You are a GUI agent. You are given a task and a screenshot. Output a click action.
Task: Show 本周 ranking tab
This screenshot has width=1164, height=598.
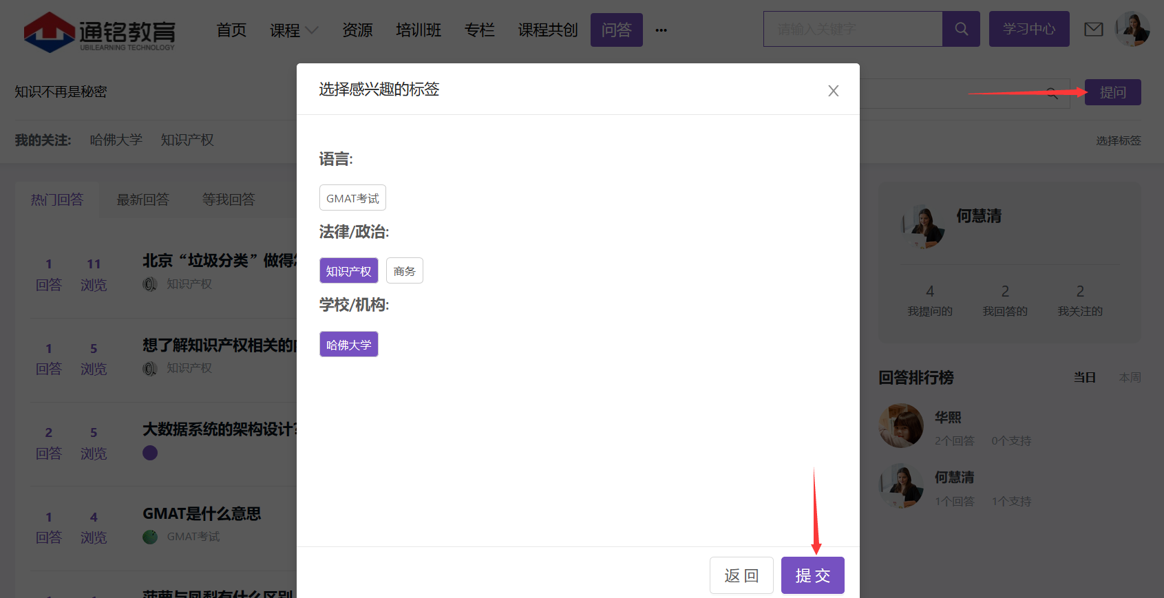[1130, 378]
